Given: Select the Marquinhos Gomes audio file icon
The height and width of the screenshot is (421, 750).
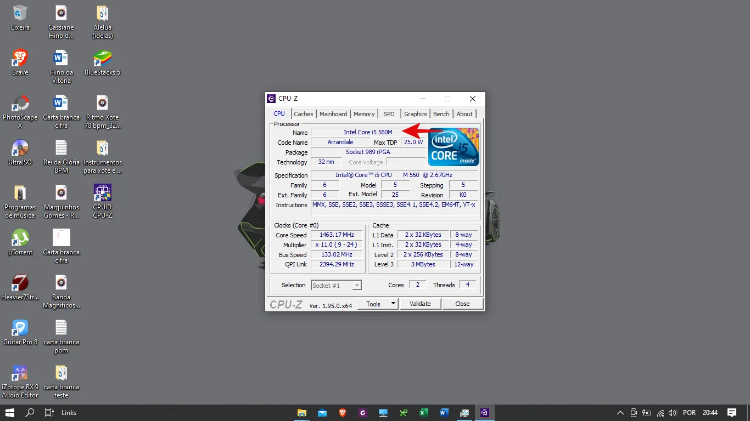Looking at the screenshot, I should point(61,201).
